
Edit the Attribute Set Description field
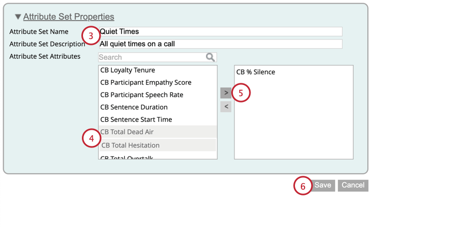point(220,44)
